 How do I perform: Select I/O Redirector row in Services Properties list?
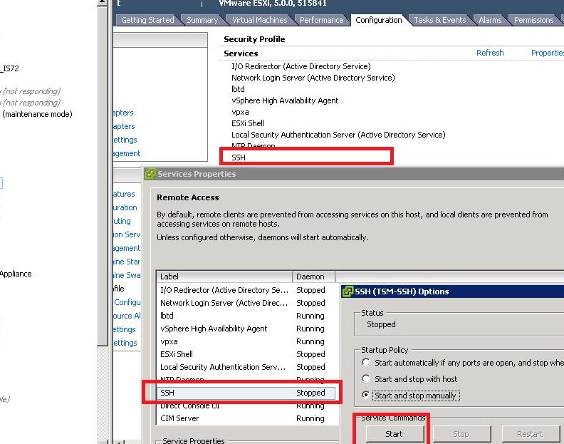[x=246, y=290]
